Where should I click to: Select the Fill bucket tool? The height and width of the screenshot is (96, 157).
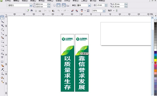[x=2, y=78]
